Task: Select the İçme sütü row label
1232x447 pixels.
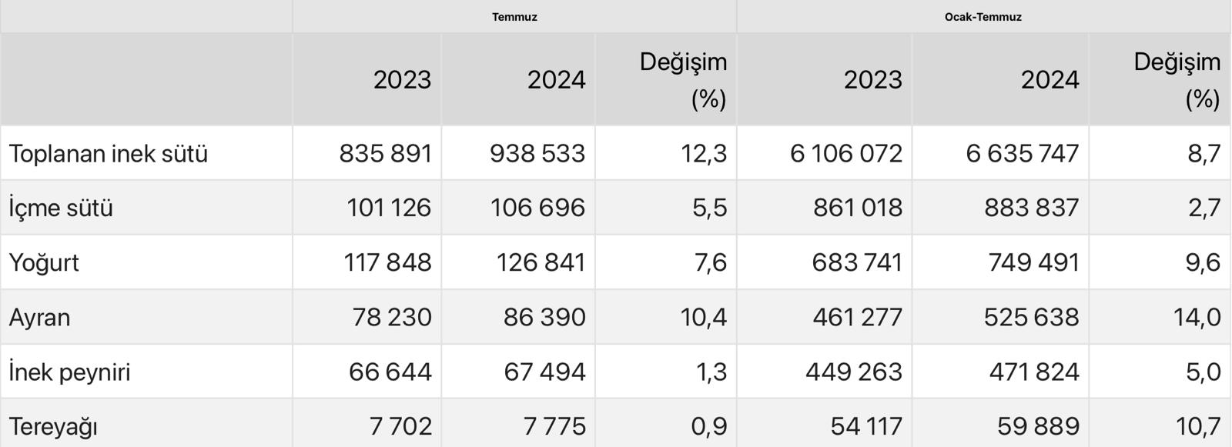Action: coord(61,208)
